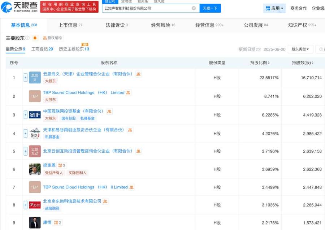Screen dimensions: 325x230
Task: Switch to 经营风险 tab
Action: tap(163, 25)
